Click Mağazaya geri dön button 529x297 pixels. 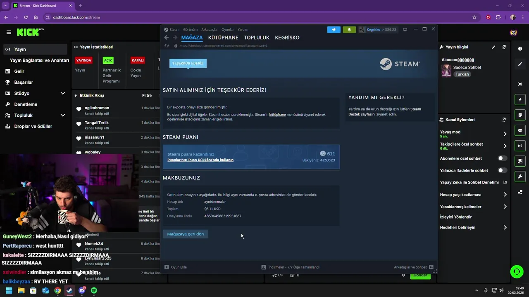pos(186,234)
